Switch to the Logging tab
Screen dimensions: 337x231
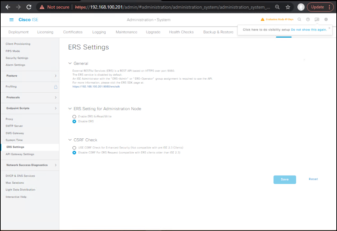click(x=99, y=32)
